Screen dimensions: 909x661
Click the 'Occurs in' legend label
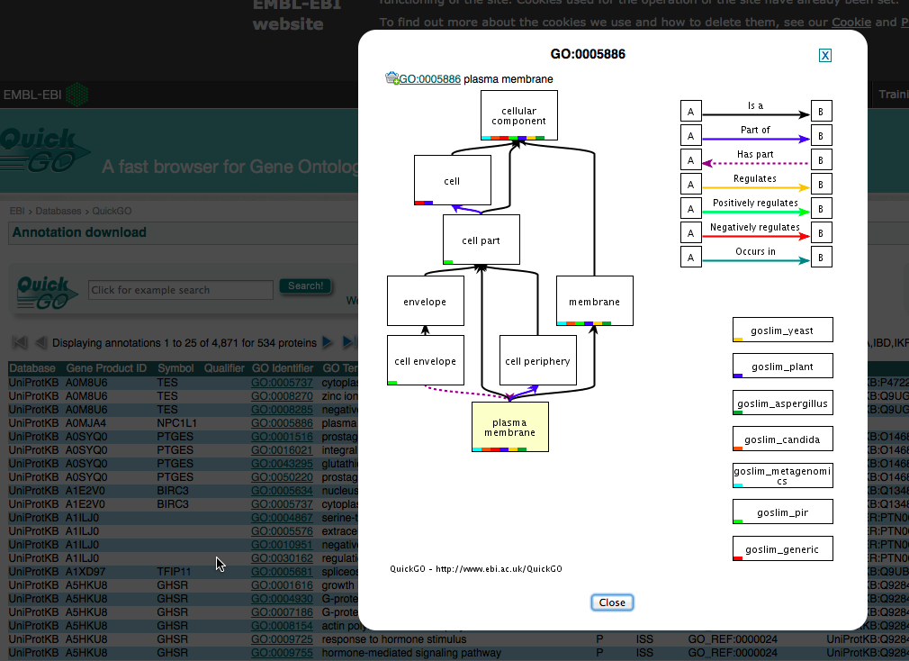tap(755, 251)
